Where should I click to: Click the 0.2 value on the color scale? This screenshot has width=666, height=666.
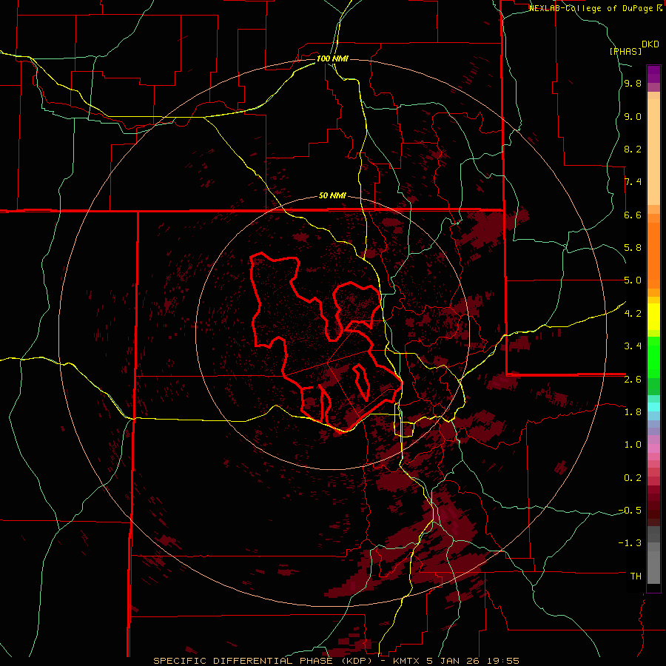point(633,478)
